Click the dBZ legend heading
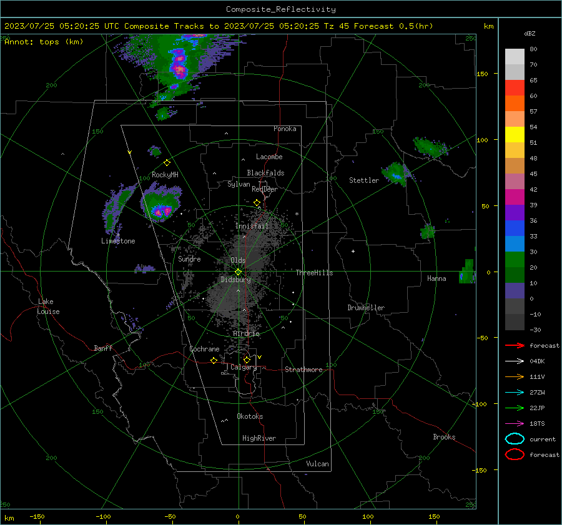The image size is (562, 525). click(530, 33)
